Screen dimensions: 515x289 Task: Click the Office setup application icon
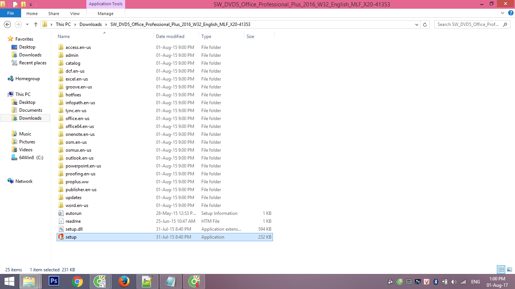pos(61,237)
